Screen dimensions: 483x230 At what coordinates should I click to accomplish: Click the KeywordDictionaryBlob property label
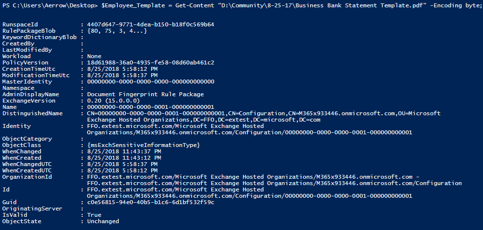click(x=39, y=37)
